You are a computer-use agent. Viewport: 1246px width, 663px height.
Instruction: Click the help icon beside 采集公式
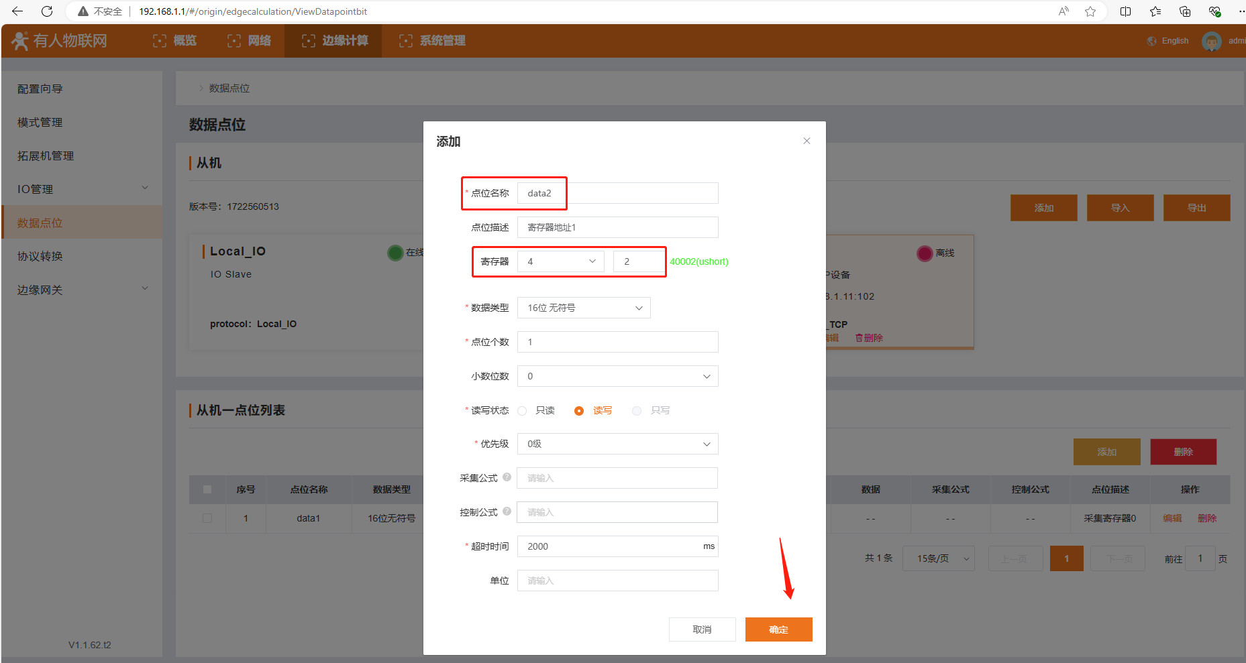click(507, 477)
